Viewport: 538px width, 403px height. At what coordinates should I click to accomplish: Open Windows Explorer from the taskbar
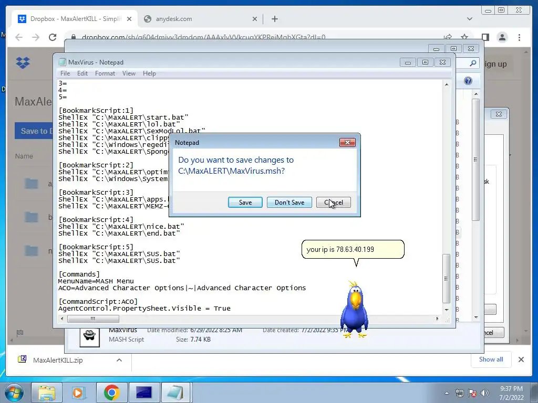tap(46, 393)
